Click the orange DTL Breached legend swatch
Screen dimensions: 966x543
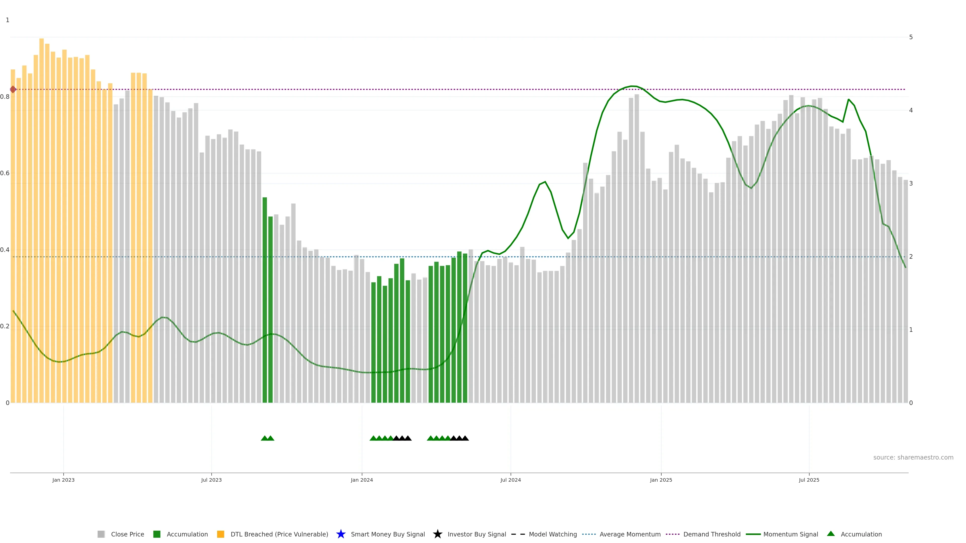(x=221, y=534)
